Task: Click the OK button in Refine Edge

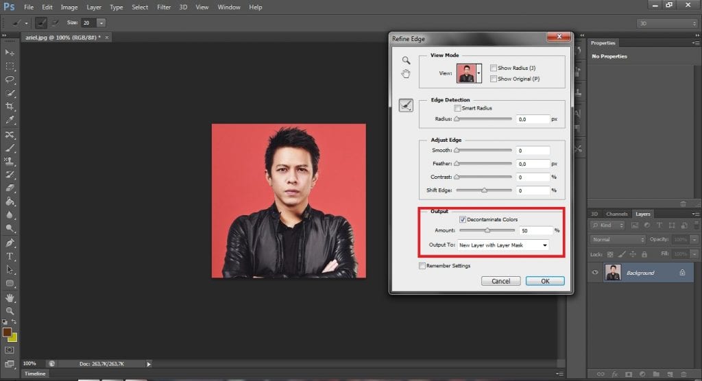Action: [545, 281]
